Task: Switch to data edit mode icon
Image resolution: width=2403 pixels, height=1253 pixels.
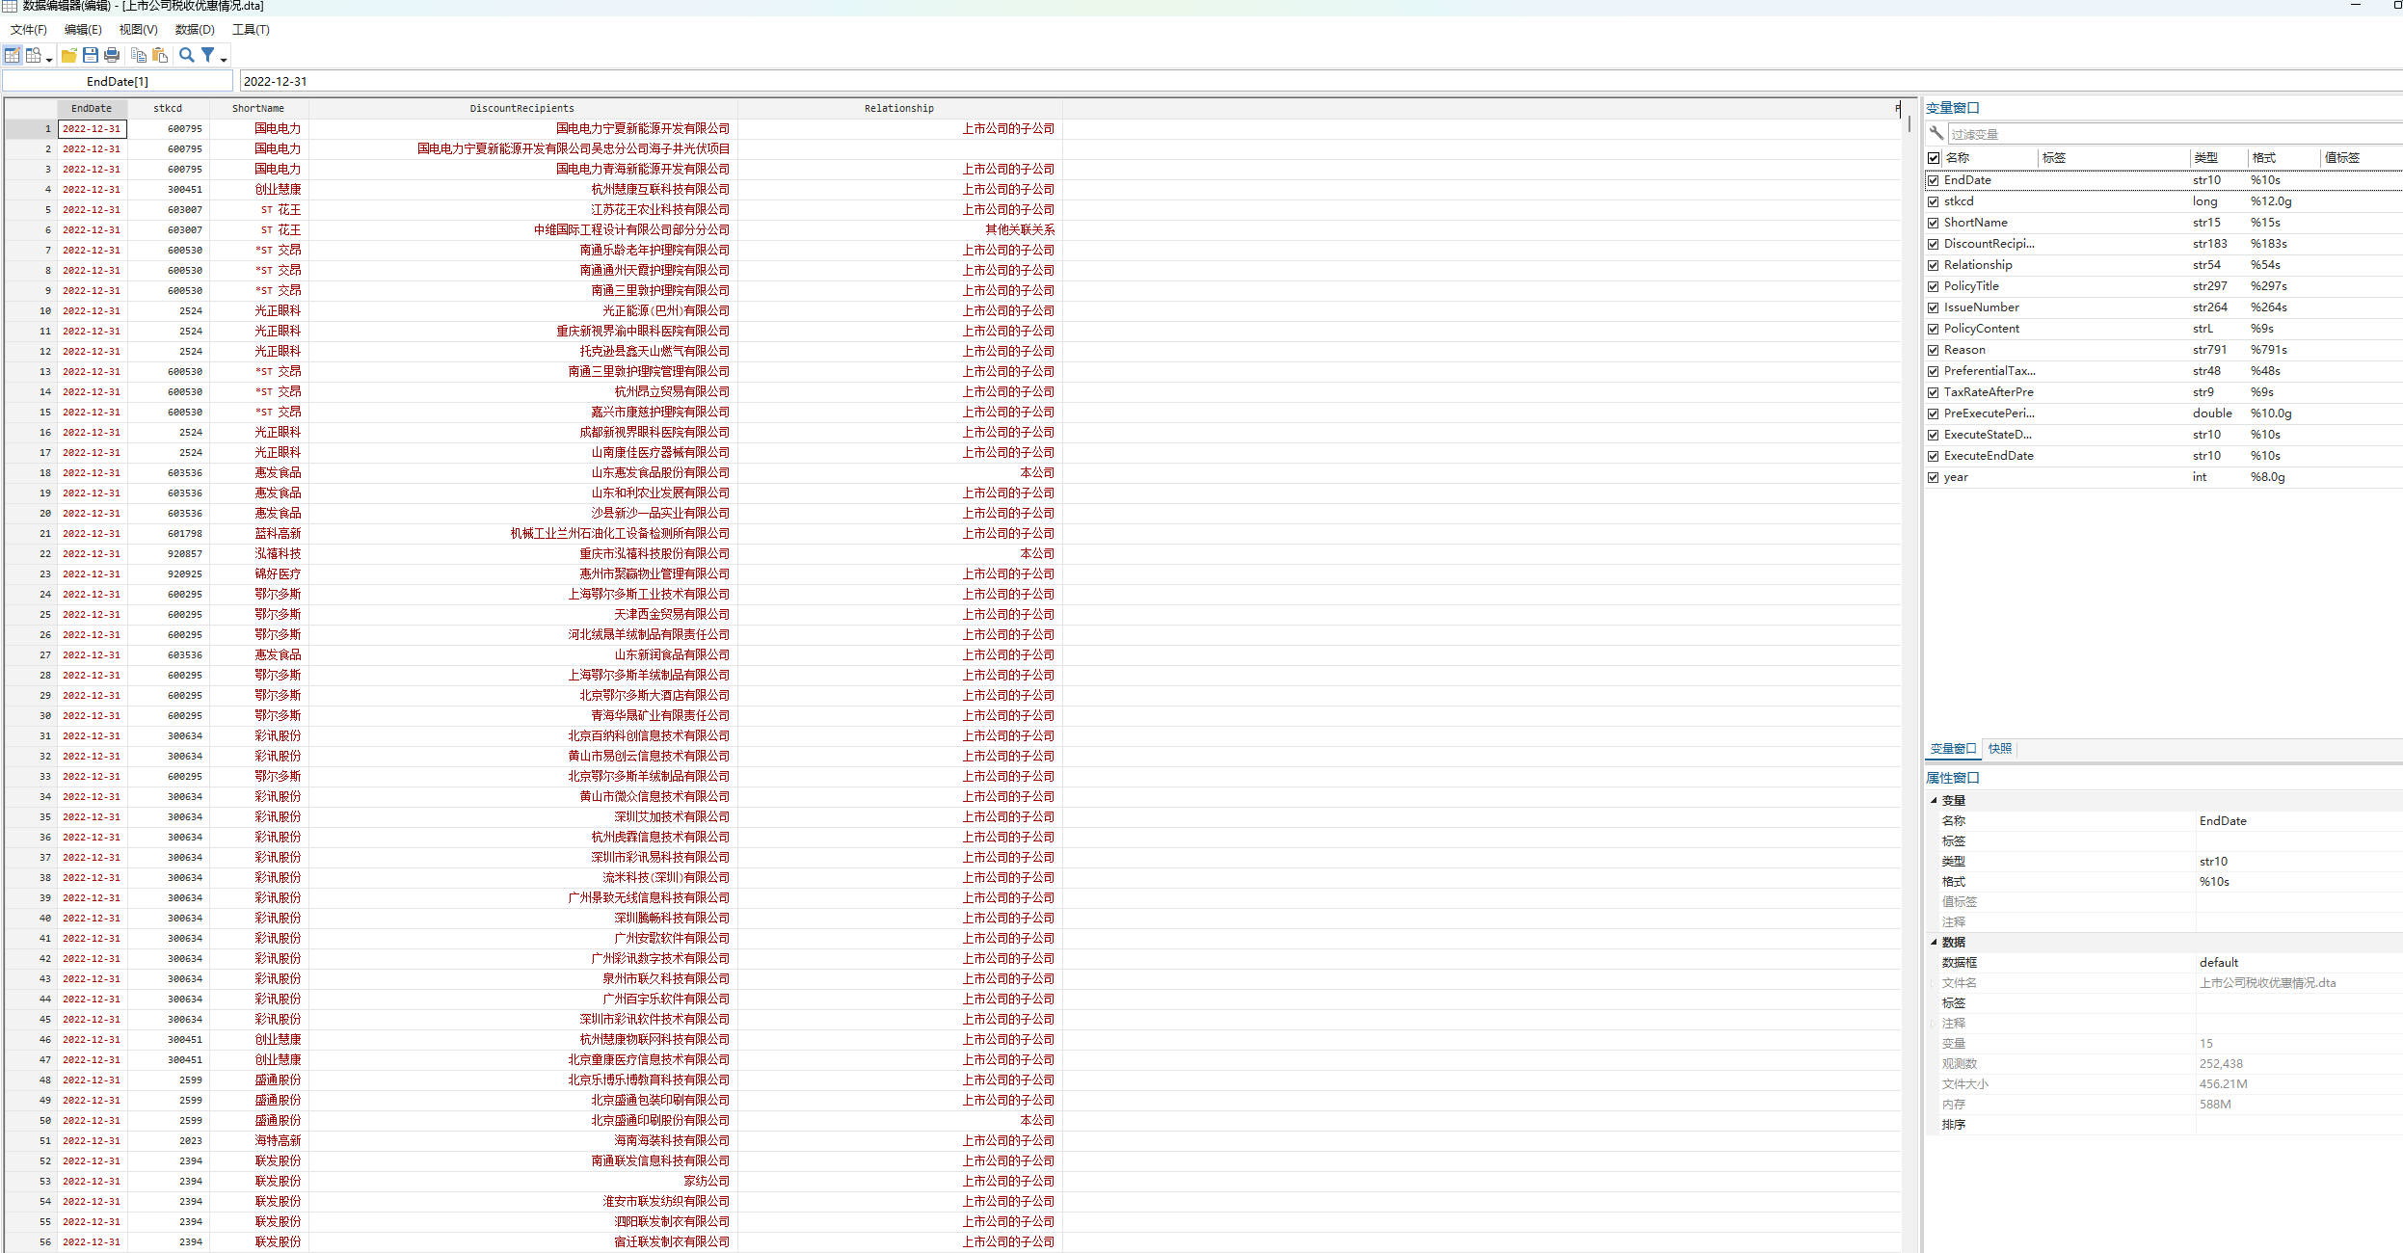Action: [x=12, y=56]
